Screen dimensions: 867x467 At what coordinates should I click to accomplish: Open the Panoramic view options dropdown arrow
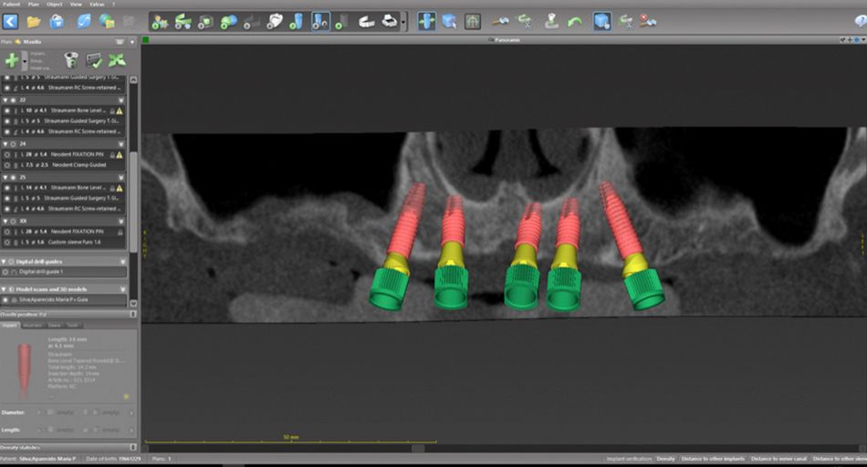(863, 40)
